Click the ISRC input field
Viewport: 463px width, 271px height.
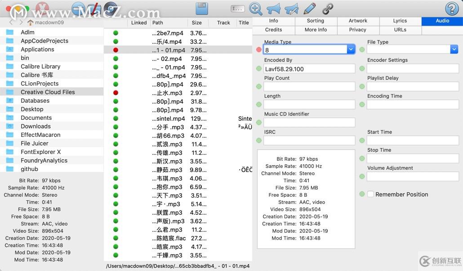pos(309,140)
